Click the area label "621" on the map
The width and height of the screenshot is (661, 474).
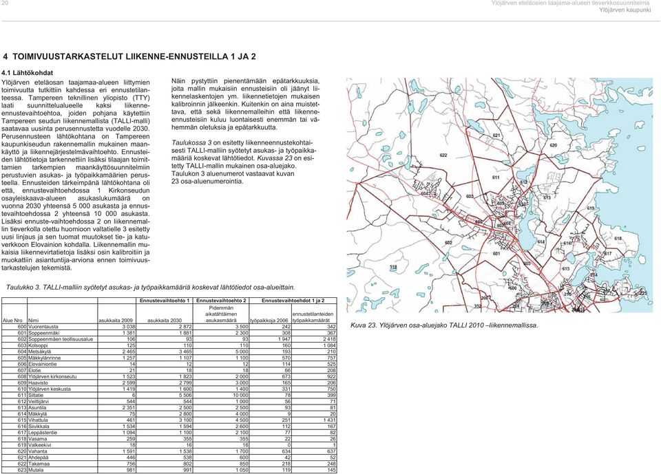(x=496, y=136)
